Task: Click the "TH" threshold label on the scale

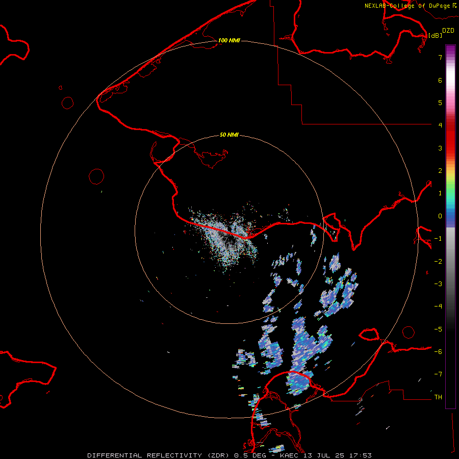Action: click(x=438, y=397)
